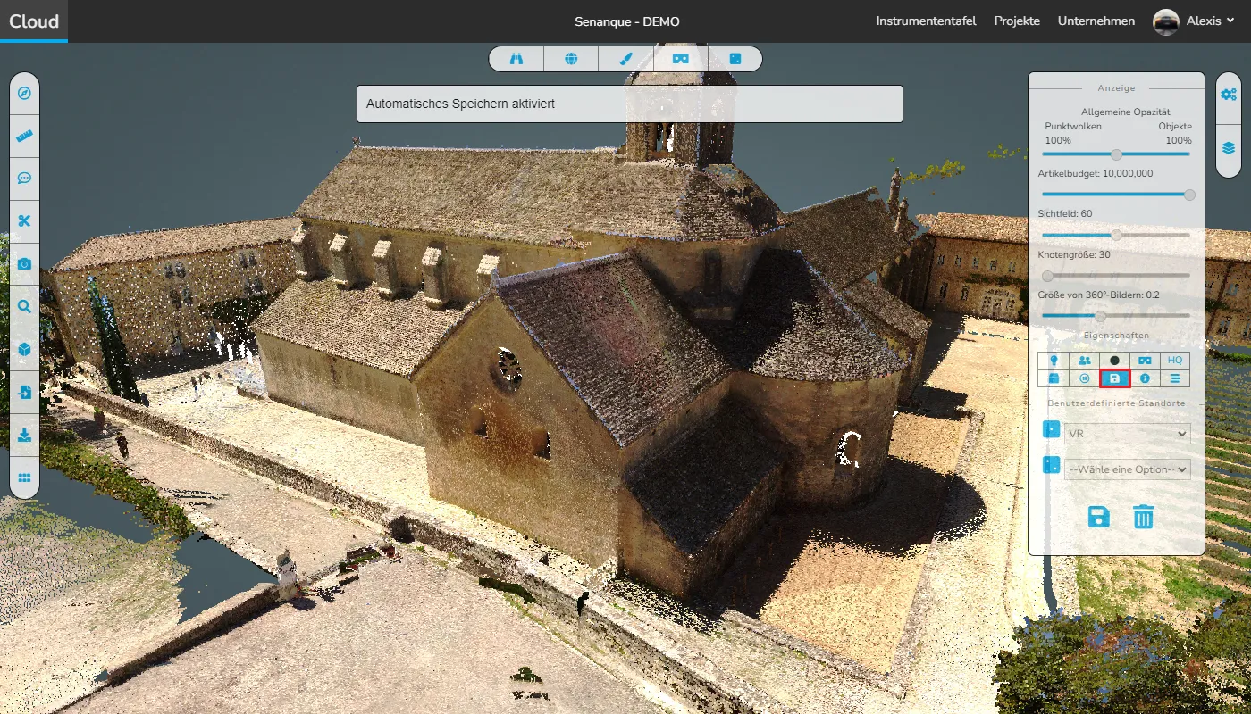Viewport: 1251px width, 714px height.
Task: Click the trash icon to delete location
Action: pos(1144,517)
